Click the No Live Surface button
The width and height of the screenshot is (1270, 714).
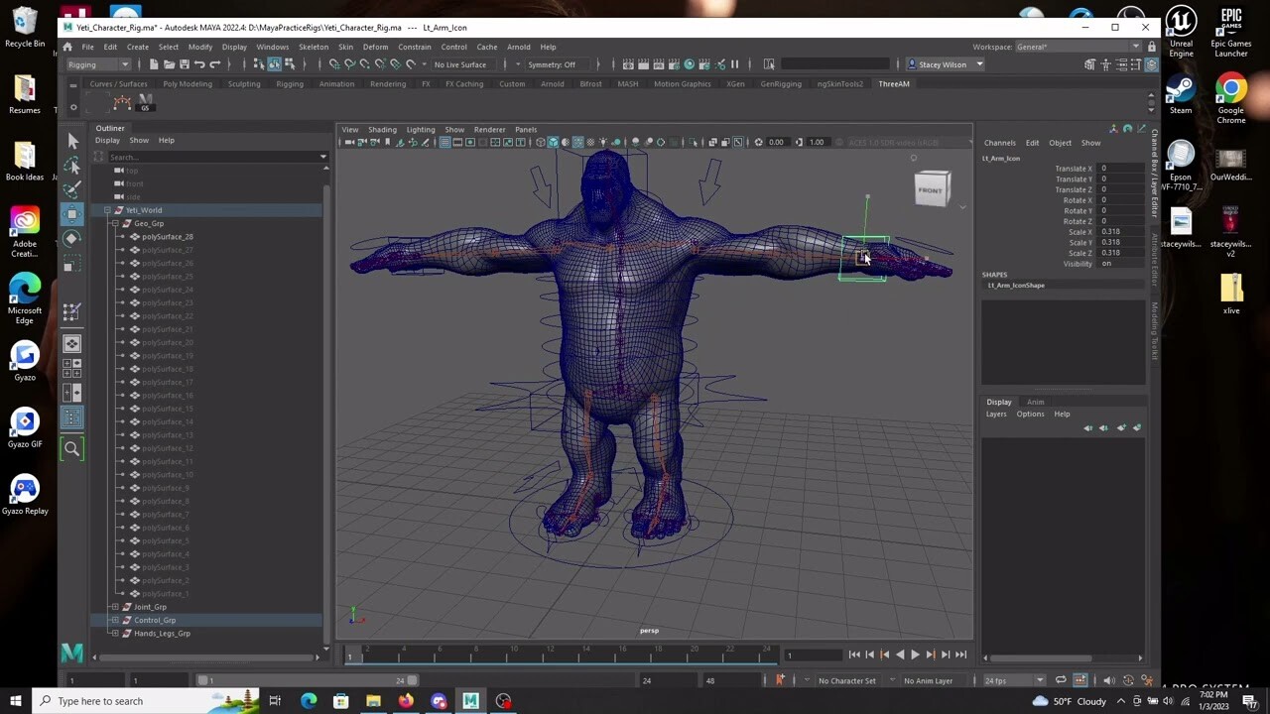point(459,64)
